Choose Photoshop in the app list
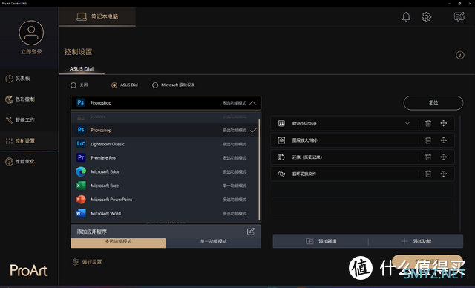 165,130
